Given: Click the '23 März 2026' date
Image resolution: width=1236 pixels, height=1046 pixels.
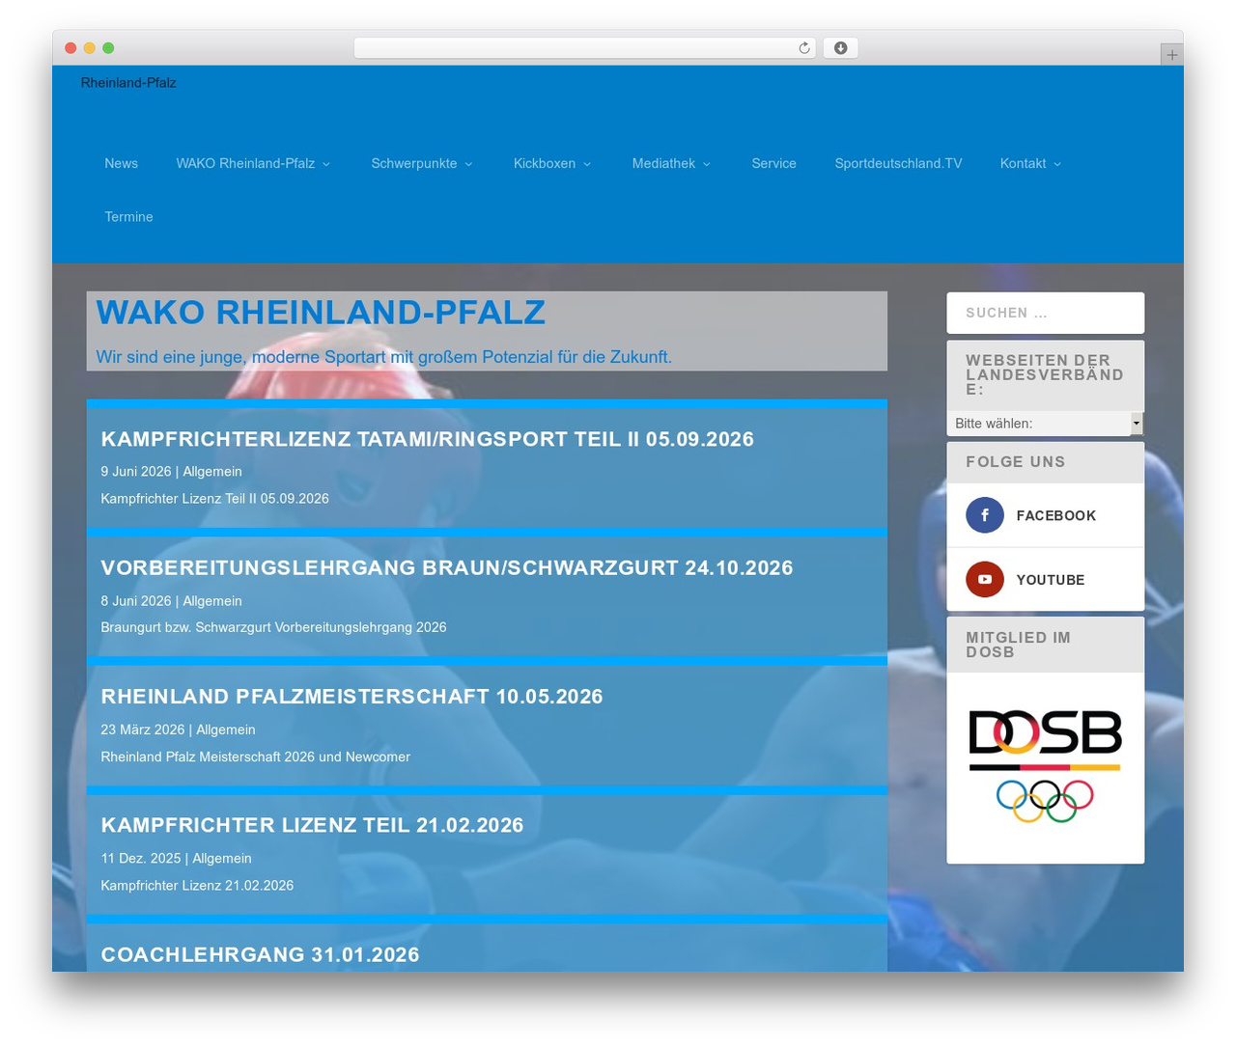Looking at the screenshot, I should click(143, 729).
